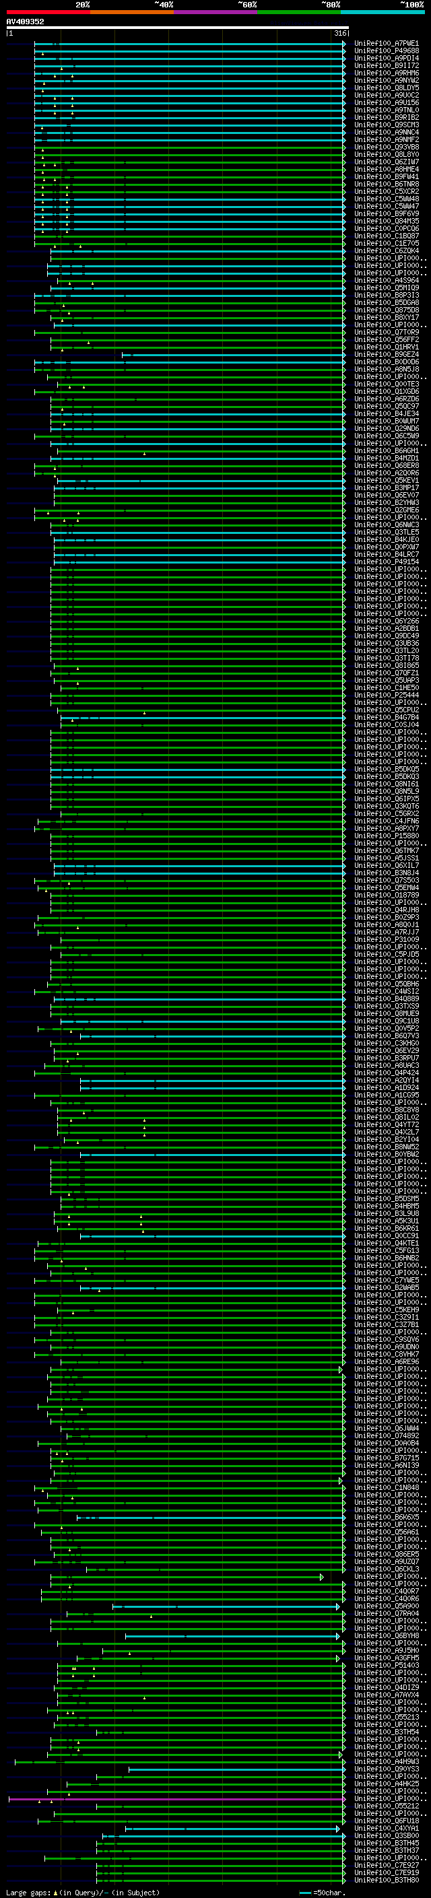The height and width of the screenshot is (1898, 431).
Task: Open hit UniRef100_Q7TOR9
Action: [386, 333]
